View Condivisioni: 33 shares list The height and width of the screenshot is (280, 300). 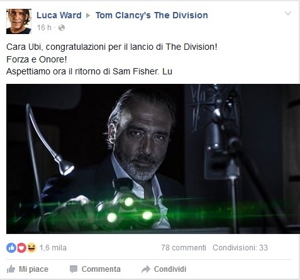(240, 248)
